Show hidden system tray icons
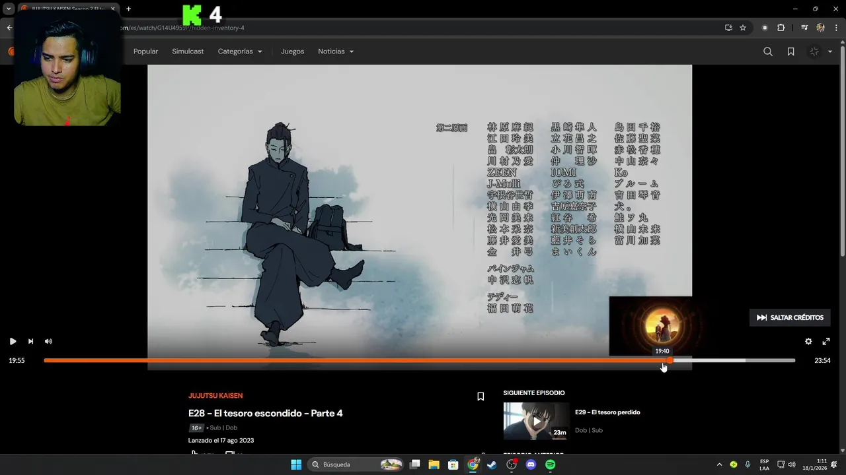 (x=719, y=464)
